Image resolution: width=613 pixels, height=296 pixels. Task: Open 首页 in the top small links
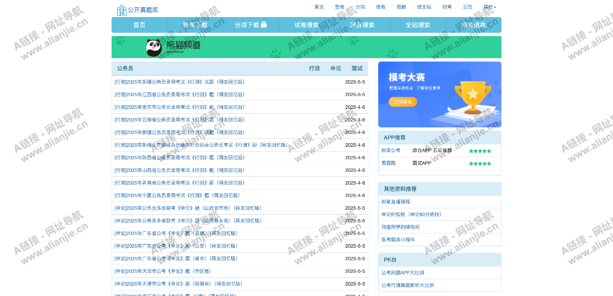319,7
